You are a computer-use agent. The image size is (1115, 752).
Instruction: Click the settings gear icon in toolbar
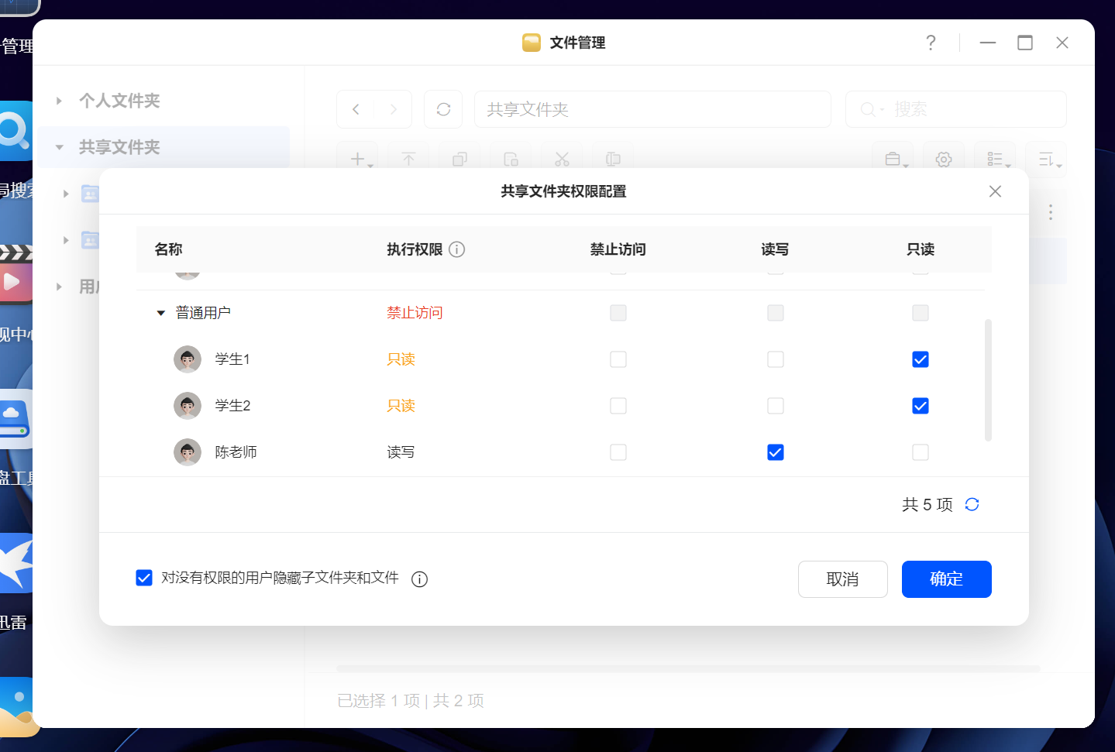(x=943, y=160)
